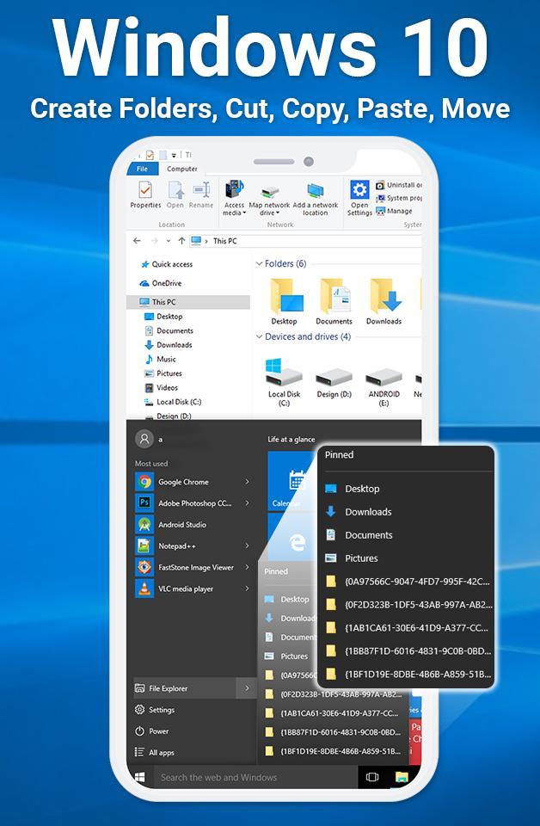
Task: Expand Adobe Photoshop CC jump list arrow
Action: pyautogui.click(x=247, y=503)
